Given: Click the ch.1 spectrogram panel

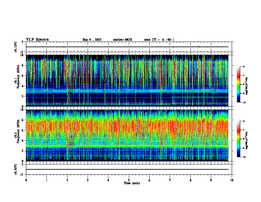Looking at the screenshot, I should [x=127, y=81].
